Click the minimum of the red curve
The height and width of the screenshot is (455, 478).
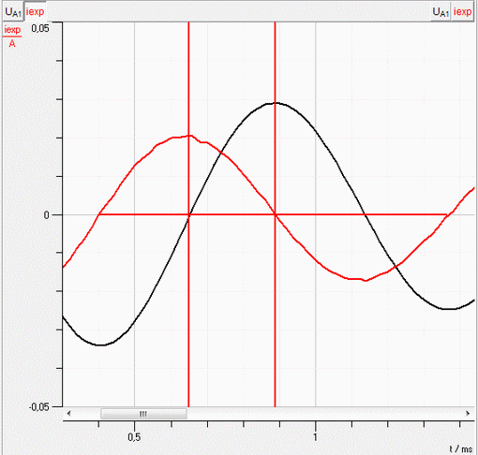point(366,280)
